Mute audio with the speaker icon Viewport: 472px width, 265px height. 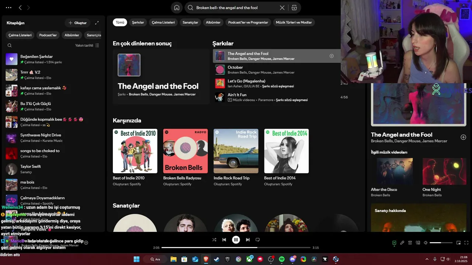click(426, 243)
